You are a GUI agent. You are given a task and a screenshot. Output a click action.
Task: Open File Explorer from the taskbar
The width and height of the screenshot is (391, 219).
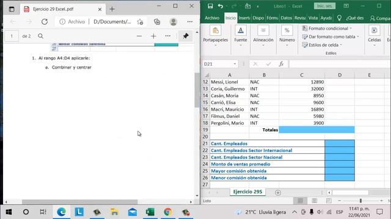[x=114, y=212]
